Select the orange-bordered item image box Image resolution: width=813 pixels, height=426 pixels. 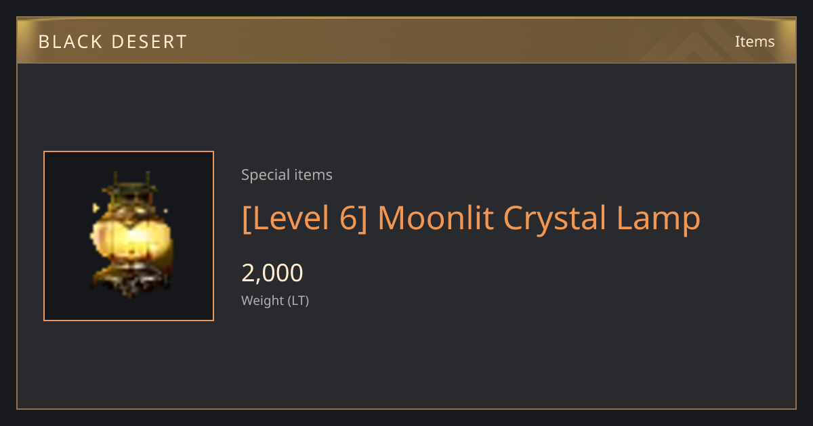pyautogui.click(x=129, y=236)
